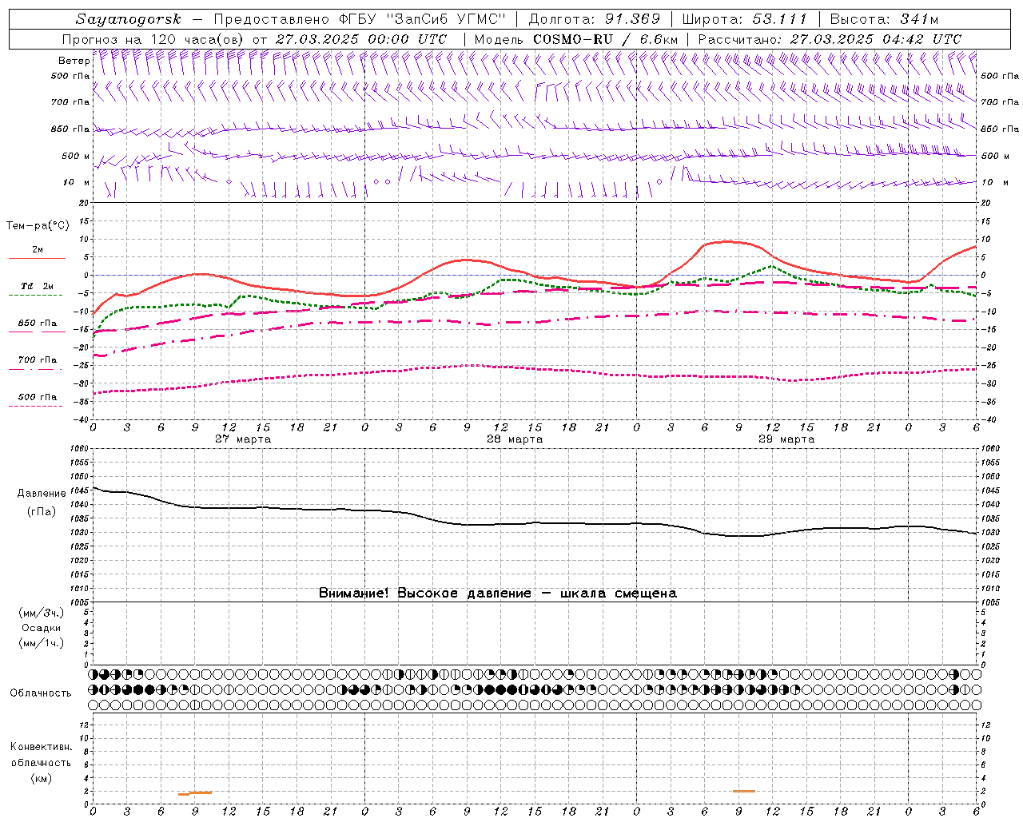Click the "27 марта" date label
The image size is (1023, 818).
point(243,439)
